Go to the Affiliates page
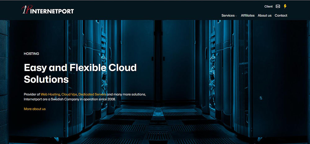310x144 pixels. (248, 15)
